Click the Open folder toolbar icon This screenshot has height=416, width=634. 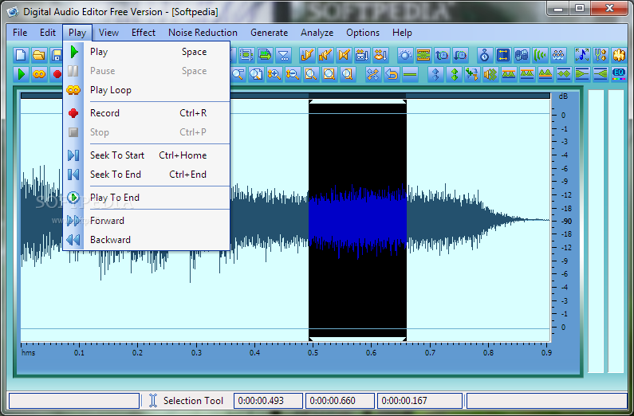tap(39, 55)
